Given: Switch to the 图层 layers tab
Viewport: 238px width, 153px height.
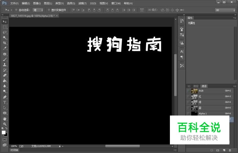Looking at the screenshot, I should tap(196, 86).
